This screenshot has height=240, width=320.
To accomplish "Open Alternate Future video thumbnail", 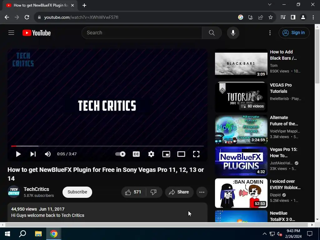I will point(241,129).
